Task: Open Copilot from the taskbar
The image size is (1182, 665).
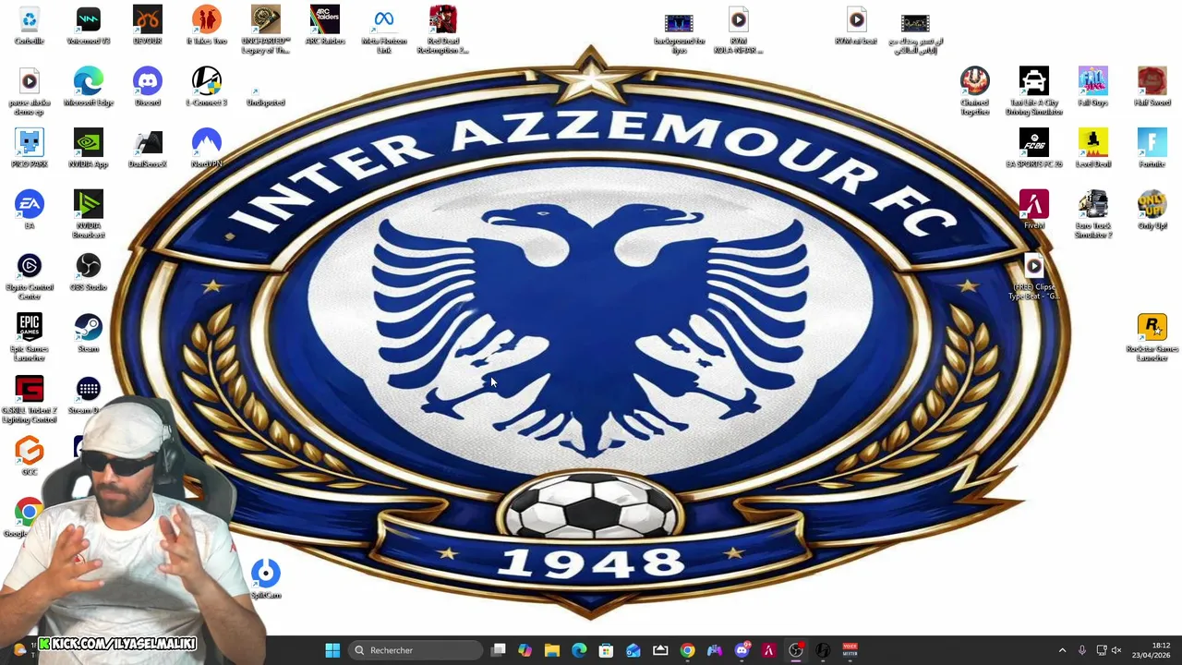Action: [525, 650]
